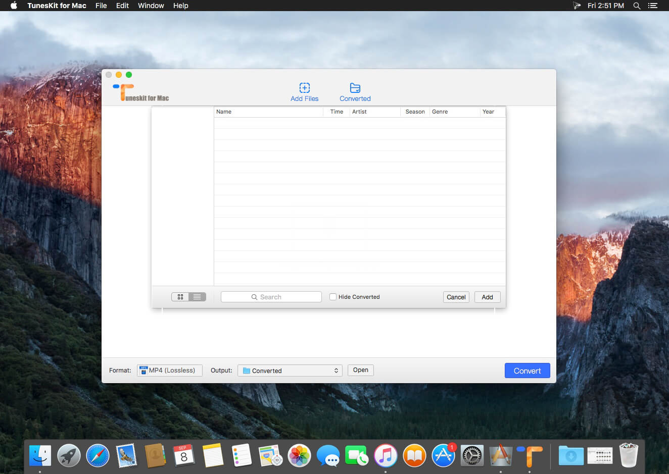Click the Add Files toolbar icon
This screenshot has height=474, width=669.
click(304, 87)
